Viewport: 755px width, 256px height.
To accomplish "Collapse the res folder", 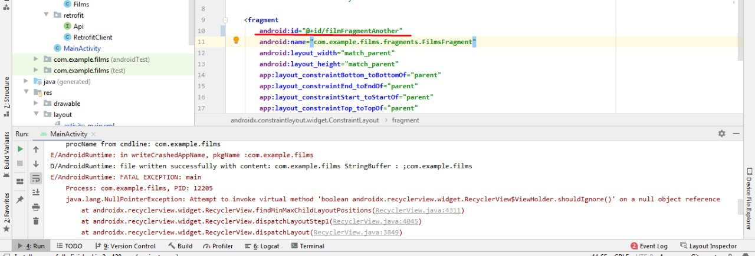I will pyautogui.click(x=26, y=92).
